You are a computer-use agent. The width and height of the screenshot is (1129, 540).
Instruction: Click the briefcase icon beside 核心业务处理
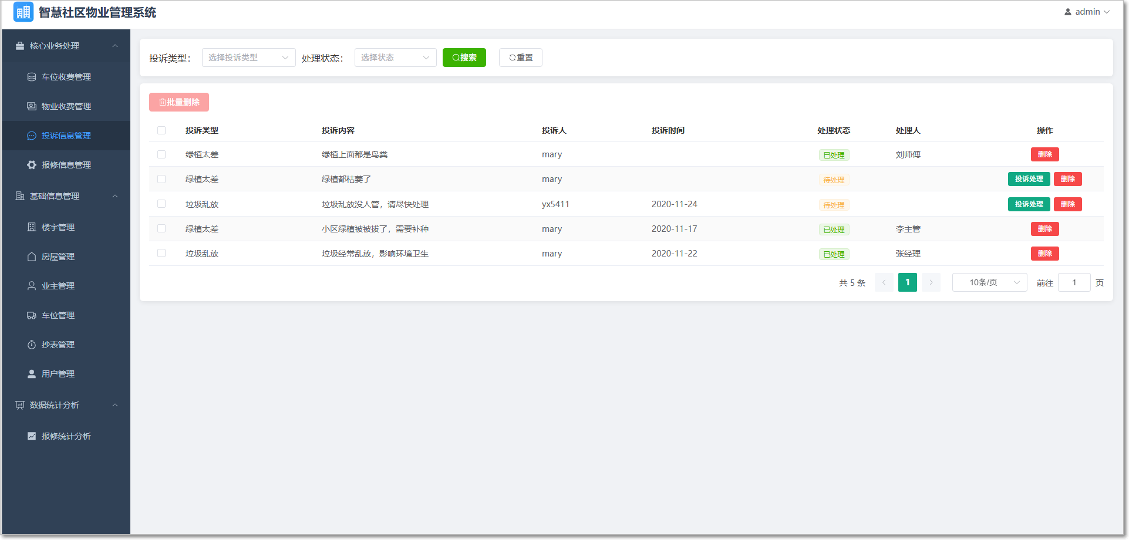coord(20,46)
